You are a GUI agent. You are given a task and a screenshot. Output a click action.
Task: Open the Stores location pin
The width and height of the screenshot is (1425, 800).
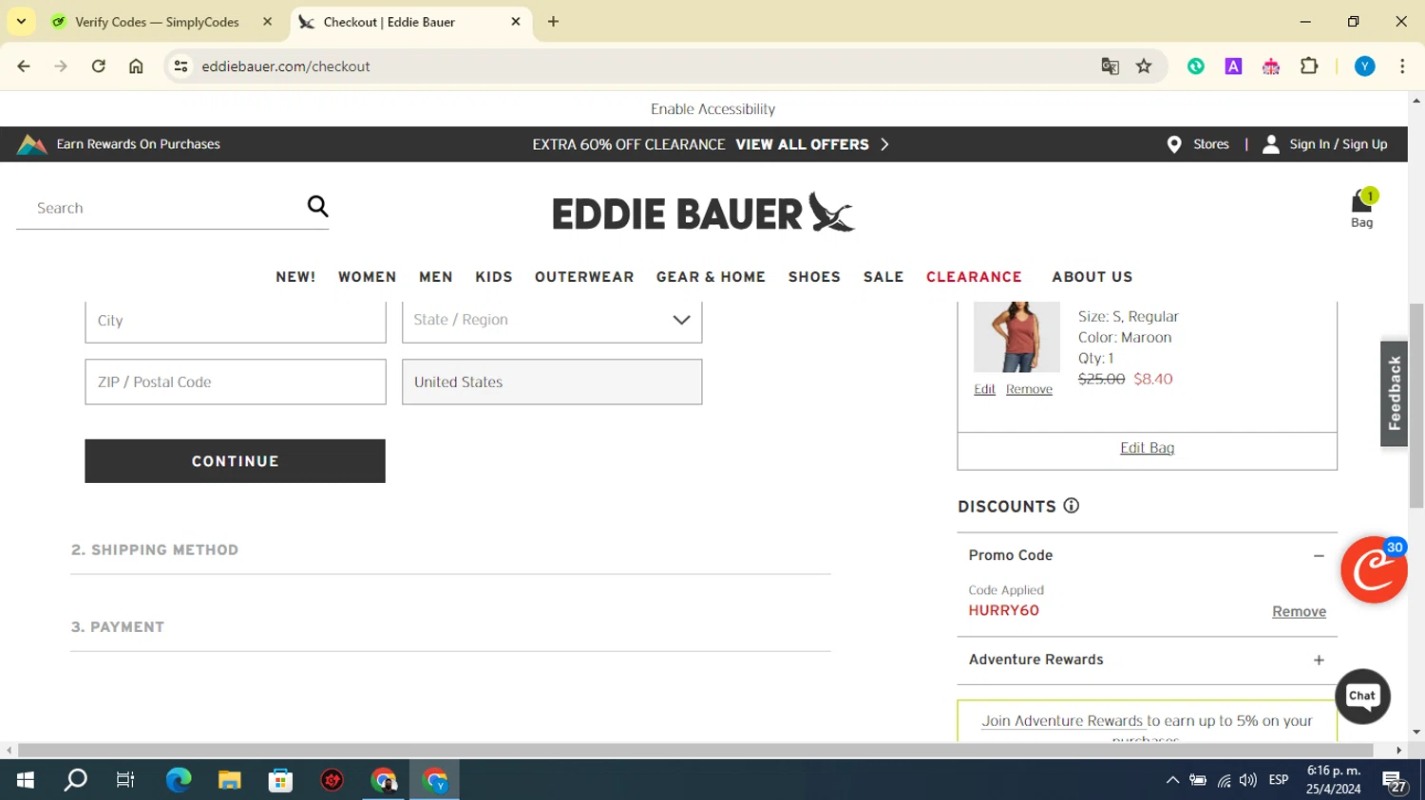click(x=1174, y=144)
